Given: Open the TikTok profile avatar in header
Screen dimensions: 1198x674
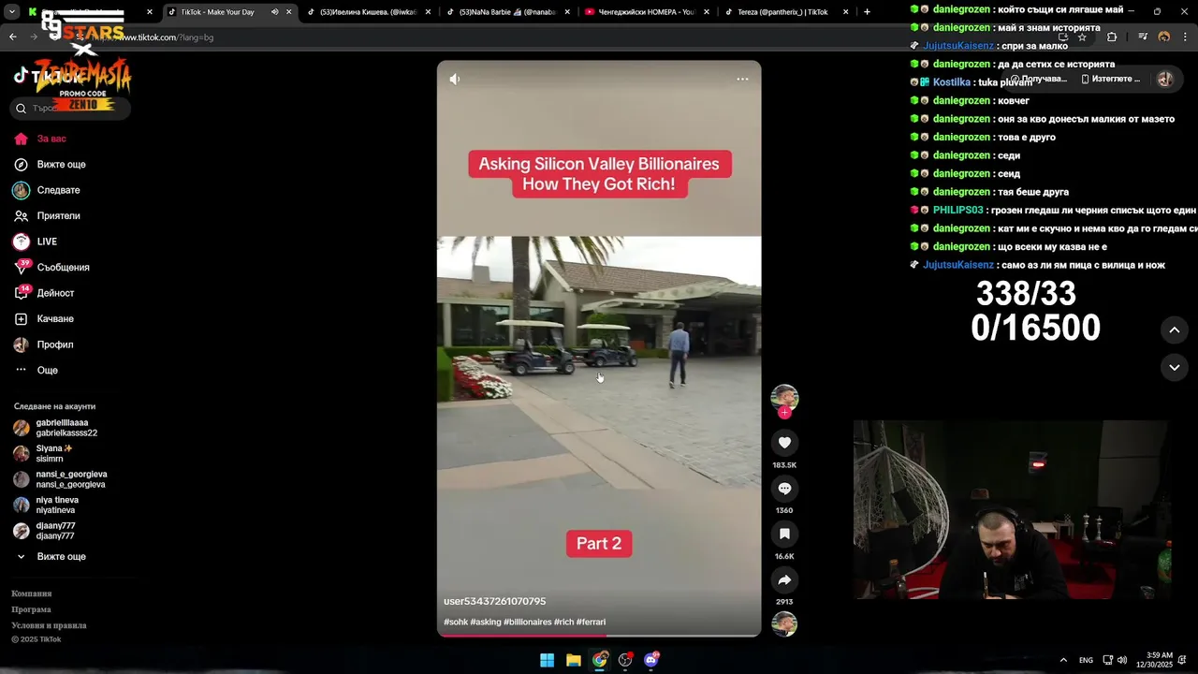Looking at the screenshot, I should point(1165,80).
